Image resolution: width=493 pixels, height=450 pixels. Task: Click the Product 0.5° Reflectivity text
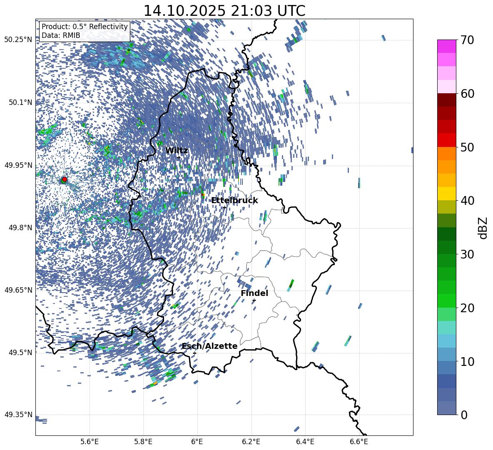click(x=85, y=27)
